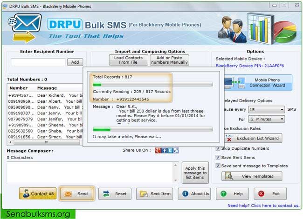Open Google Plus share icon
This screenshot has height=219, width=303.
pos(158,150)
